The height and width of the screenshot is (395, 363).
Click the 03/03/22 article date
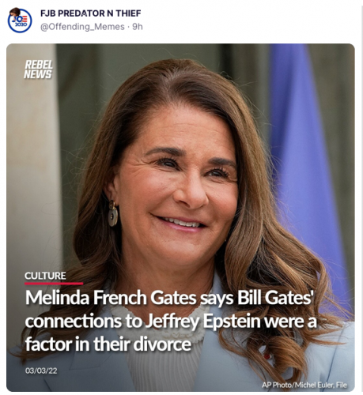(41, 371)
